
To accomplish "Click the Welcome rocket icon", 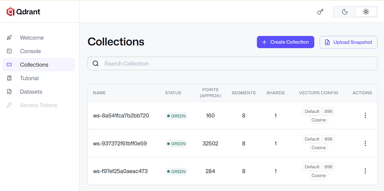I will (x=9, y=38).
